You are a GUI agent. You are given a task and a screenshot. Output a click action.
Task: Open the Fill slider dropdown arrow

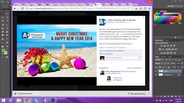pos(182,67)
